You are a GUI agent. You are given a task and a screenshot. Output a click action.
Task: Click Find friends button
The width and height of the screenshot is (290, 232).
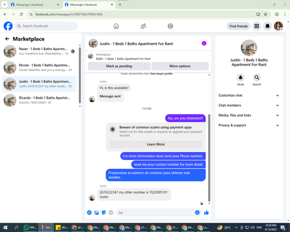point(238,26)
